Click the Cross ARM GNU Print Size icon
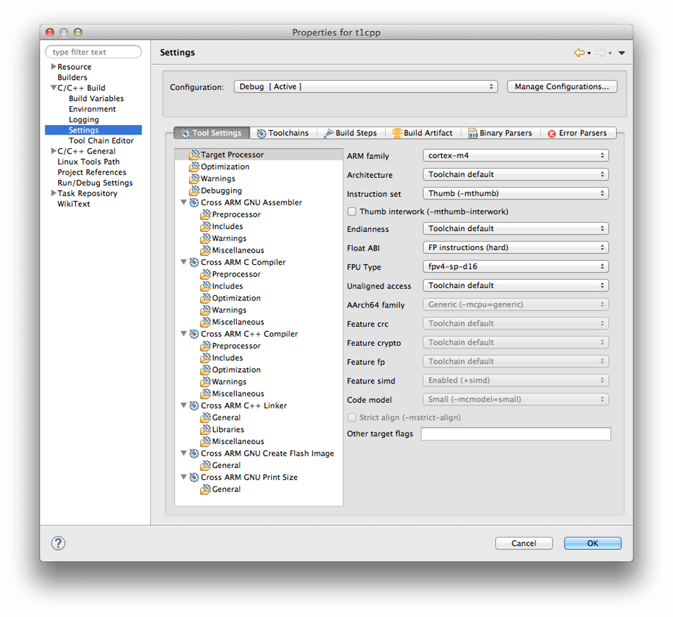The width and height of the screenshot is (673, 617). coord(193,477)
